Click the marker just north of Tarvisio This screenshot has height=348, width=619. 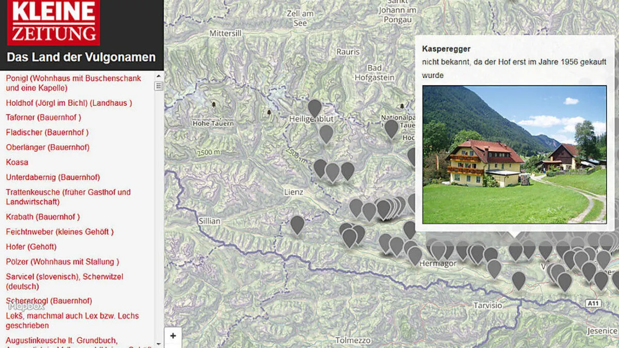pyautogui.click(x=518, y=280)
